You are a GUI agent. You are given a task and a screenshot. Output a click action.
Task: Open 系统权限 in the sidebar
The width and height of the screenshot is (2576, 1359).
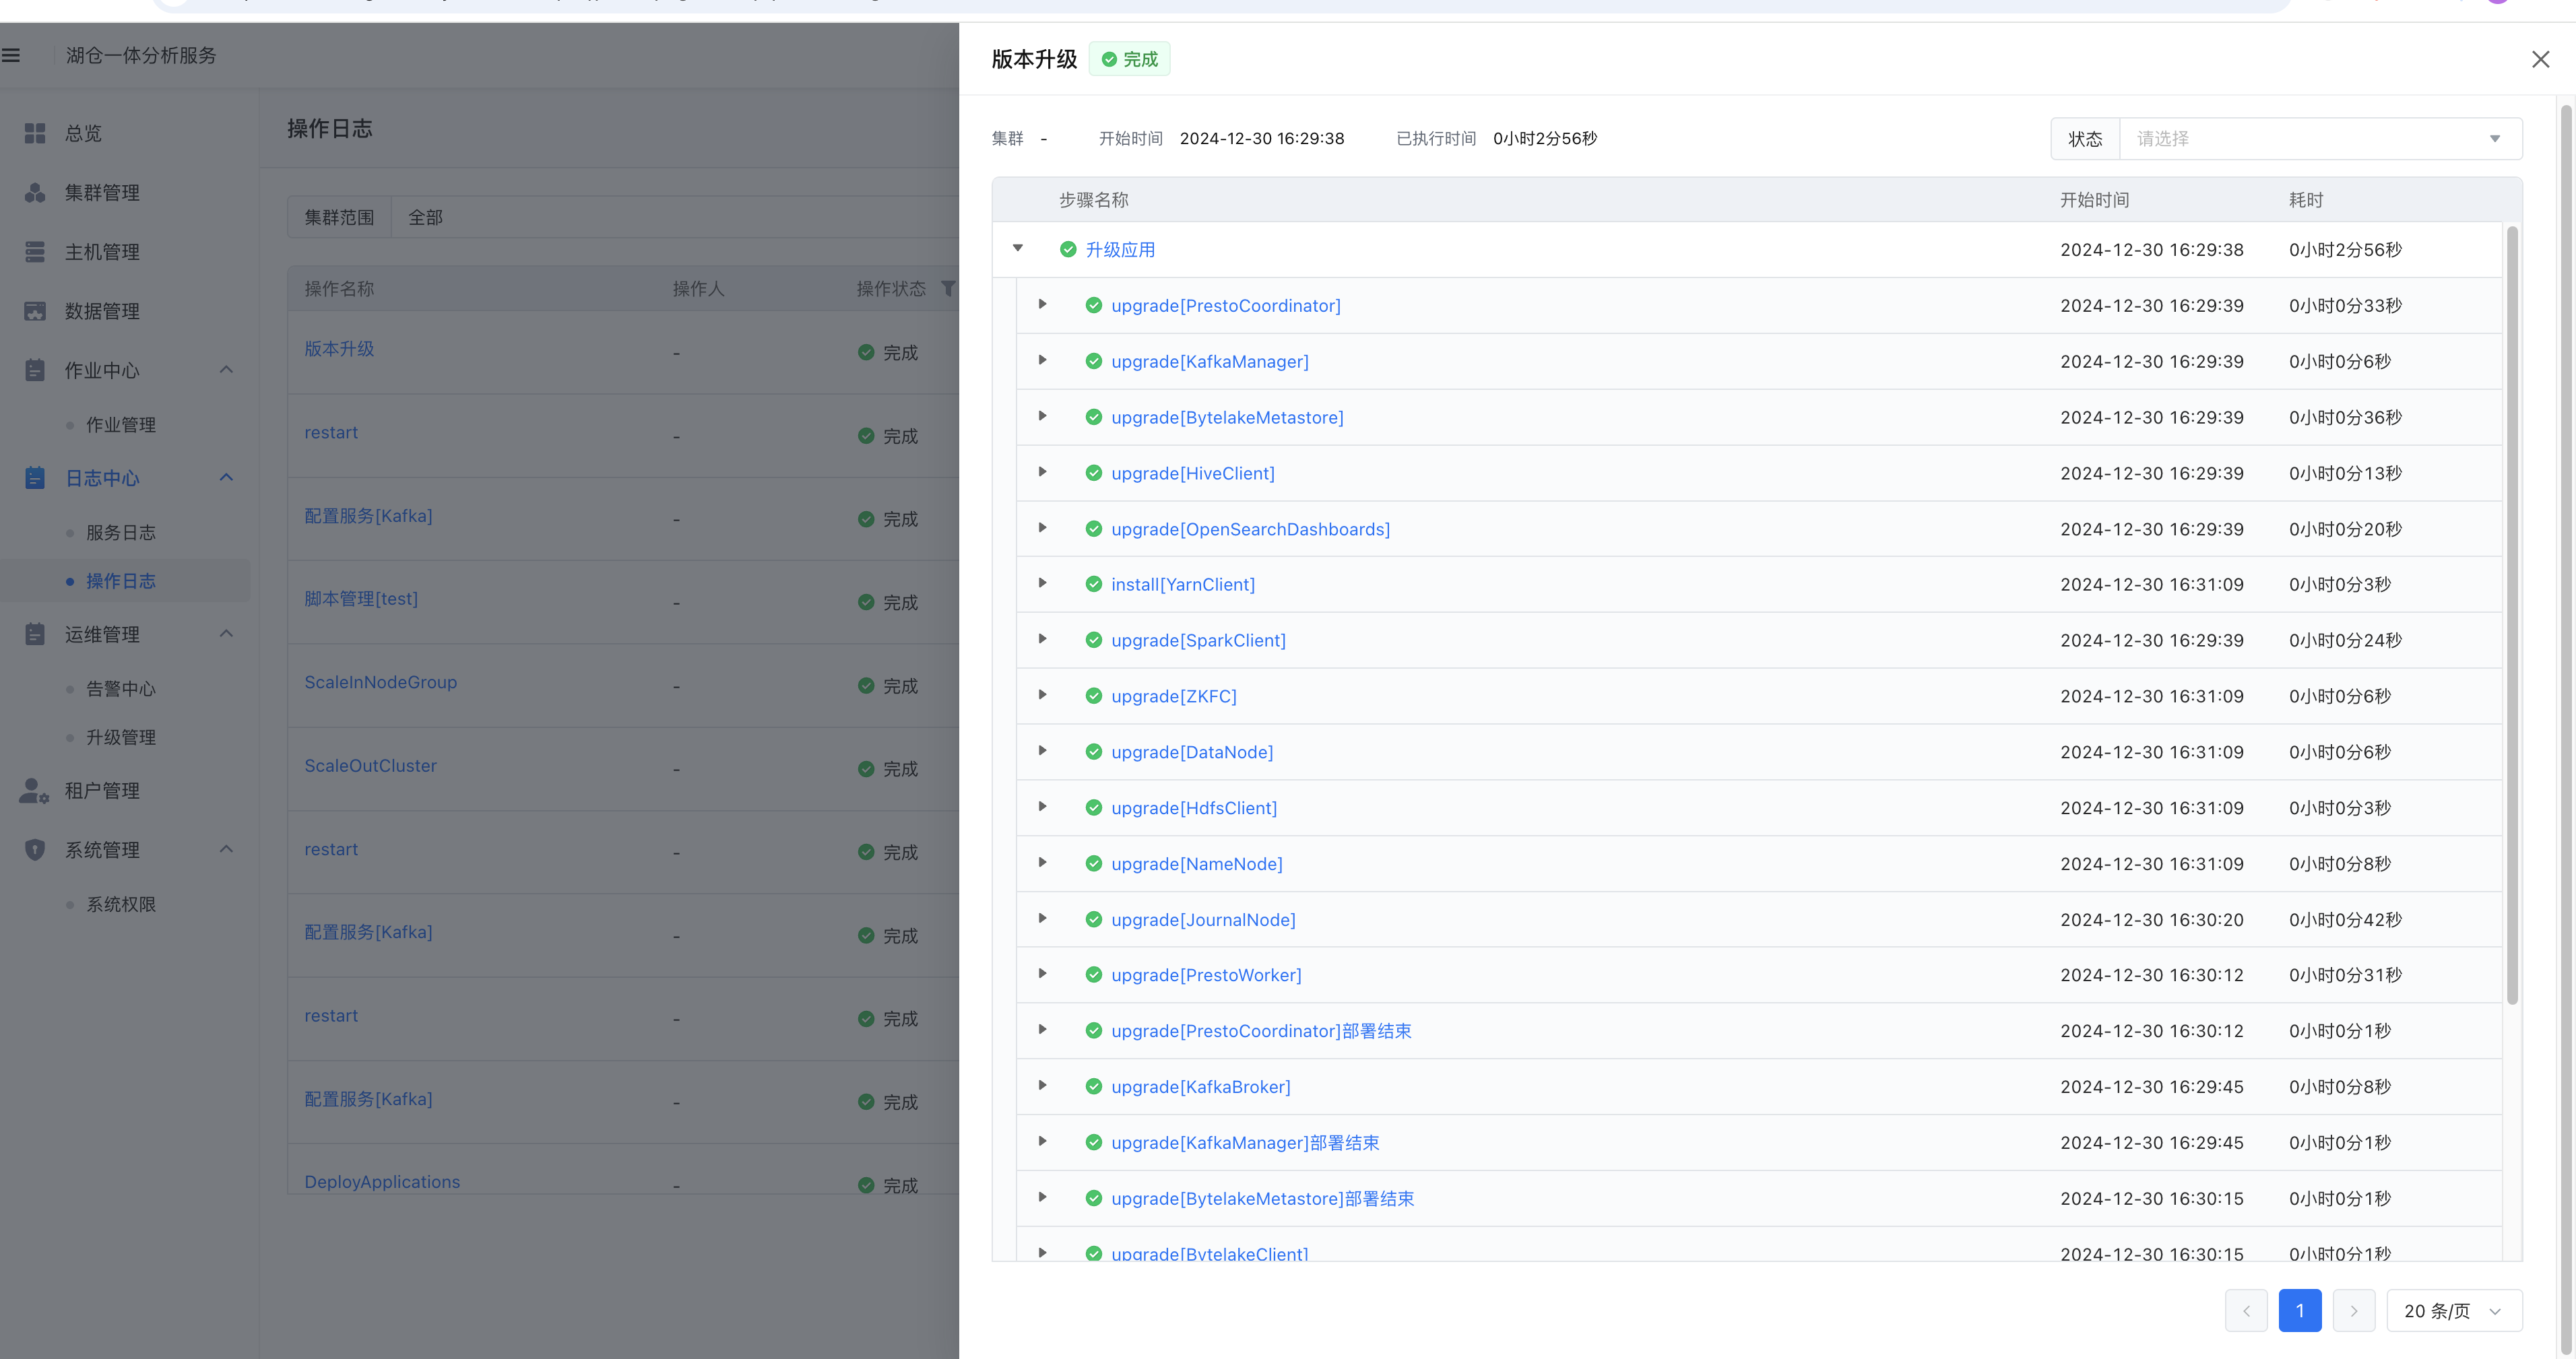121,905
